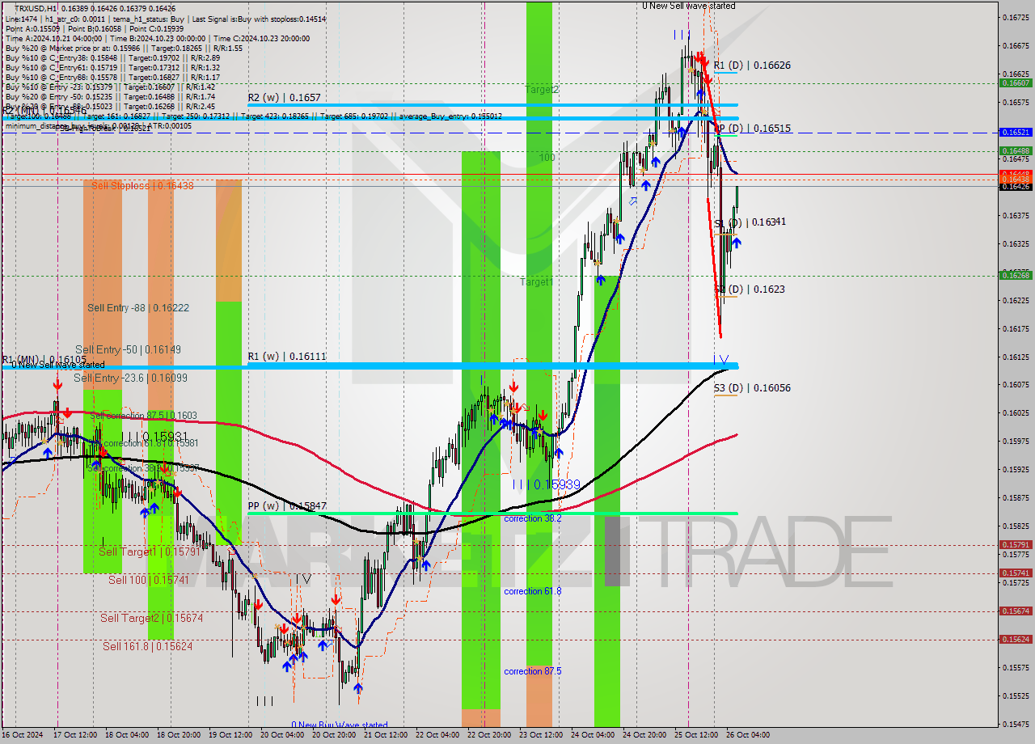Click the 'R1 (MN) | 0.16105' monthly label
The height and width of the screenshot is (744, 1035).
click(44, 359)
